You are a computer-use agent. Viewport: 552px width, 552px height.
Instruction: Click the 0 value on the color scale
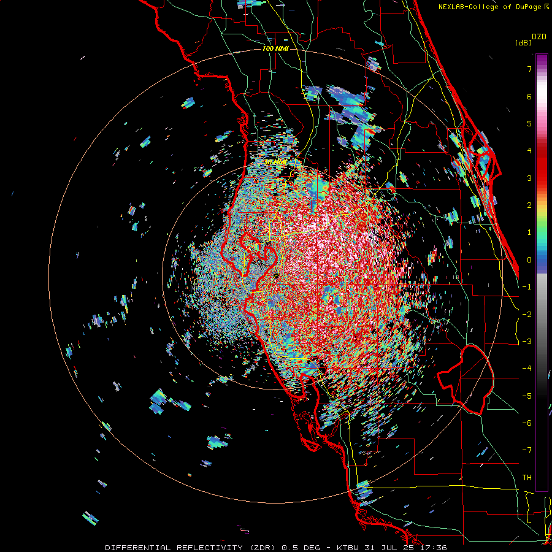coord(529,260)
